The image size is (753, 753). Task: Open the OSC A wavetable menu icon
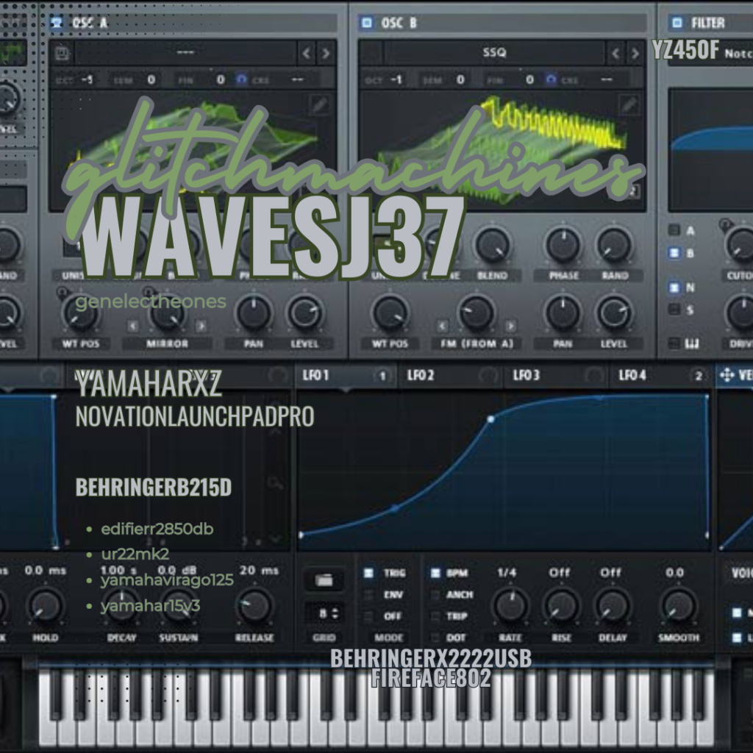(x=62, y=53)
